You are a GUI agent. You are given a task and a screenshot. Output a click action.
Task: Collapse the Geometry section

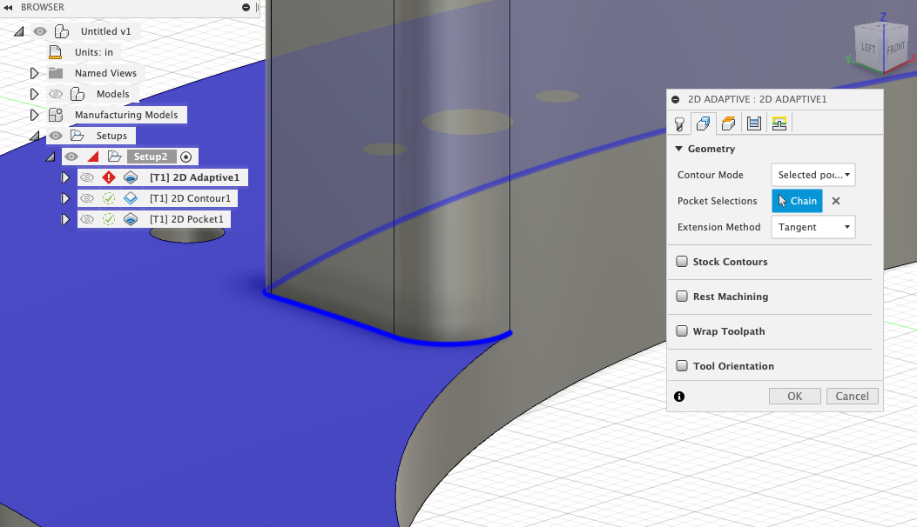pyautogui.click(x=679, y=149)
